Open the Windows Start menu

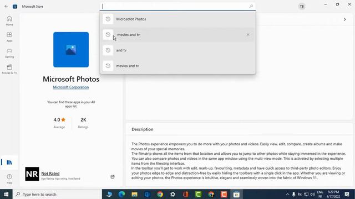pos(6,194)
